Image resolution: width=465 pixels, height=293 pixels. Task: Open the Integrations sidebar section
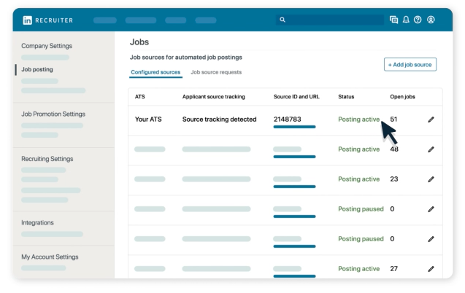[x=37, y=222]
